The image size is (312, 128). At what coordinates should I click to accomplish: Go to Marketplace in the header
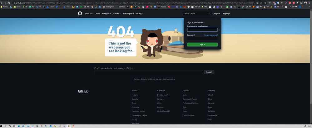(128, 14)
